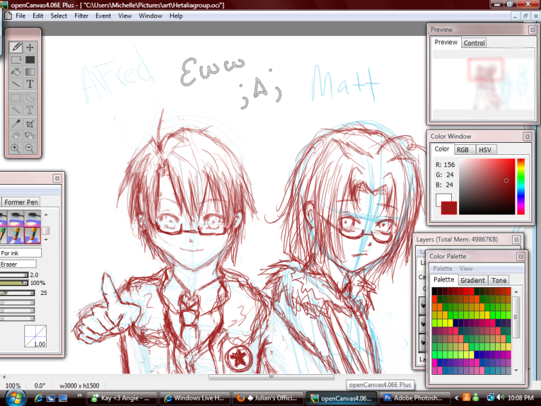Switch to the Preview tab

(x=446, y=42)
